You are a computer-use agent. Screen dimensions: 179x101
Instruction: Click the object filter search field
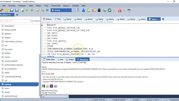(x=15, y=21)
